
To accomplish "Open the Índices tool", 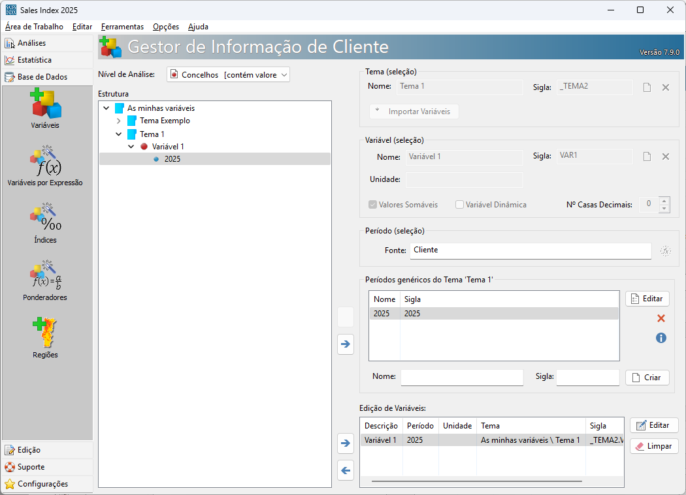I will 45,222.
